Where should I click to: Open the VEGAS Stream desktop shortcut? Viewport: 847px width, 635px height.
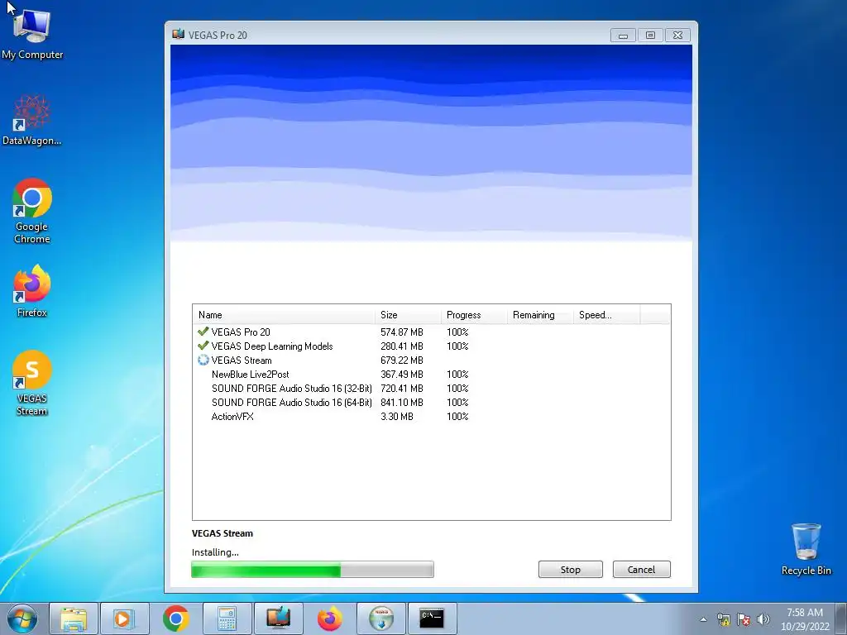click(32, 383)
